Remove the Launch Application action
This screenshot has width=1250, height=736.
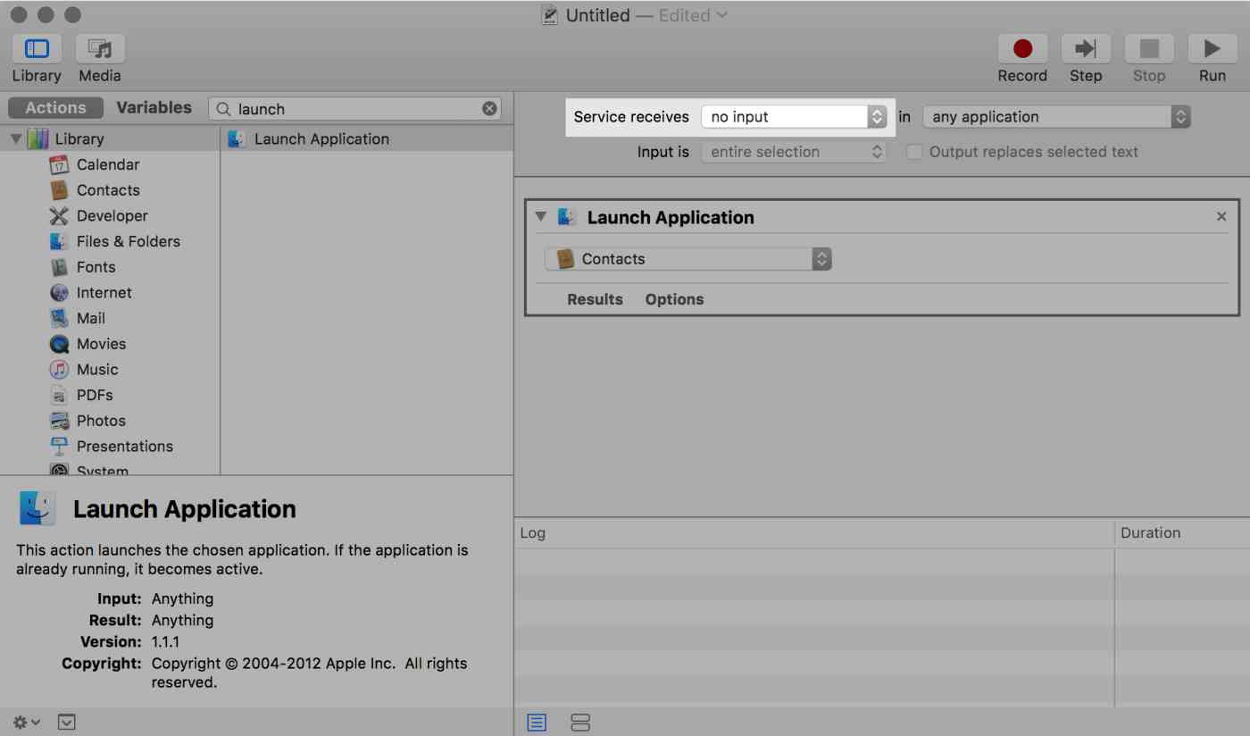(1221, 217)
